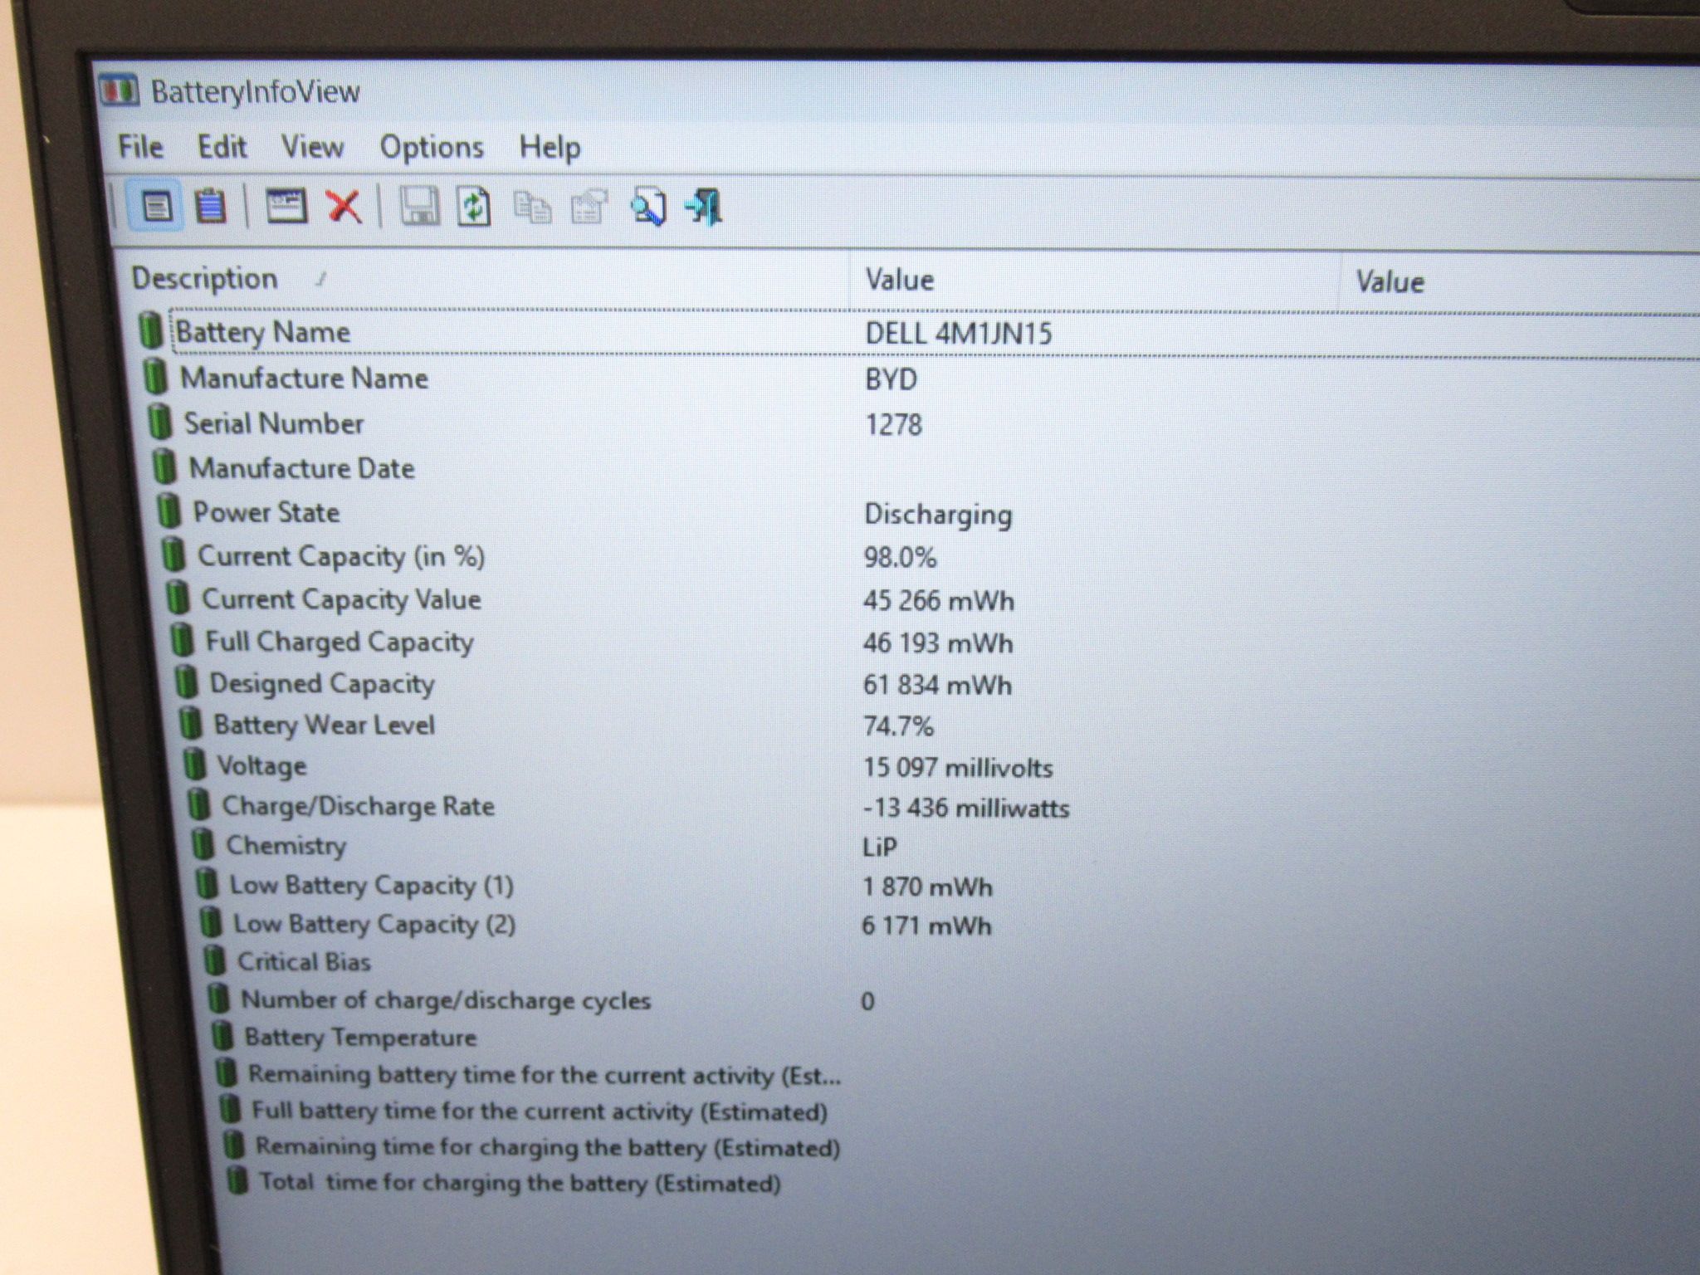Click the 45 266 mWh value
The image size is (1700, 1275).
938,600
